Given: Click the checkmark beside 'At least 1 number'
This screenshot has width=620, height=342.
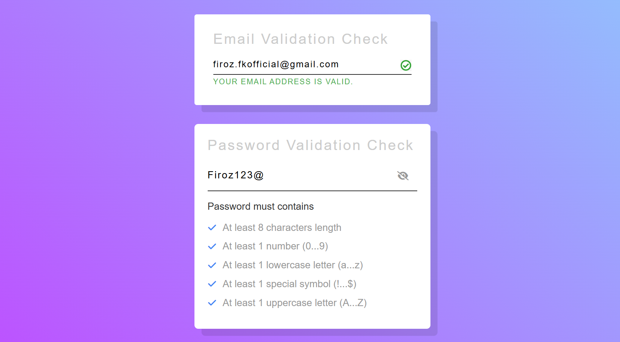Looking at the screenshot, I should pos(212,246).
